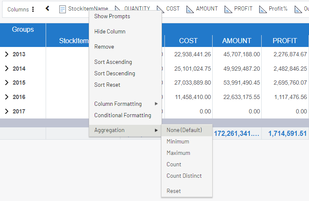Viewport: 309px width, 201px height.
Task: Click the Columns three-dot options icon
Action: [x=33, y=9]
